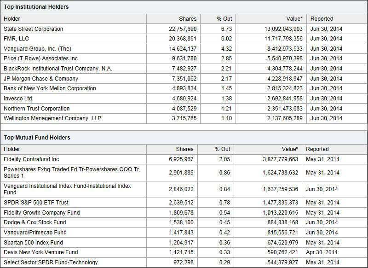Click Vanguard Group, Inc. (The) row name

coord(37,49)
